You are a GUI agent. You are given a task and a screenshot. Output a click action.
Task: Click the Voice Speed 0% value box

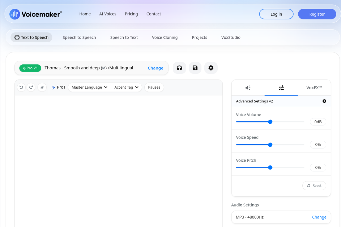318,145
